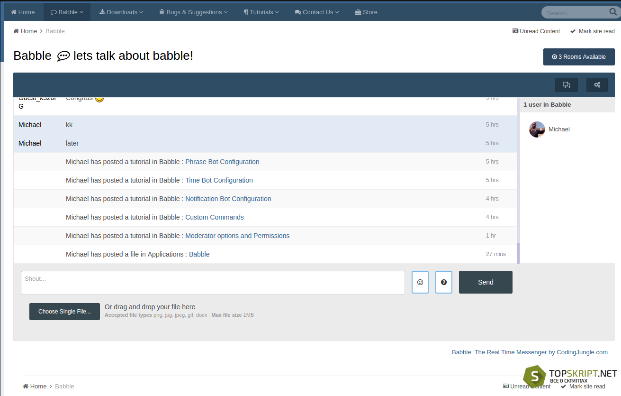Send the chat message
The width and height of the screenshot is (621, 396).
click(486, 282)
